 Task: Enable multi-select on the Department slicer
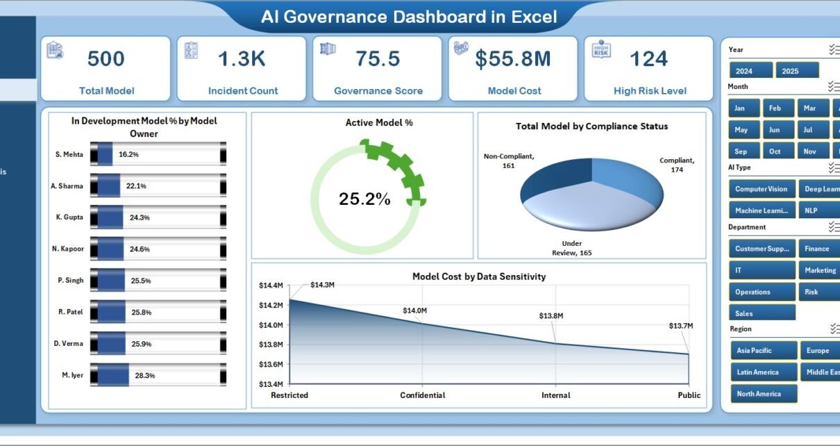point(834,227)
